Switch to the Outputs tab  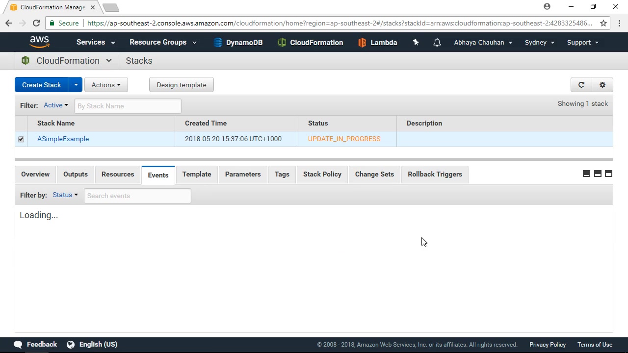tap(76, 175)
